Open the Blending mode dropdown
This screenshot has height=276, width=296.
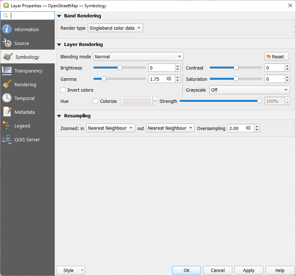point(138,57)
